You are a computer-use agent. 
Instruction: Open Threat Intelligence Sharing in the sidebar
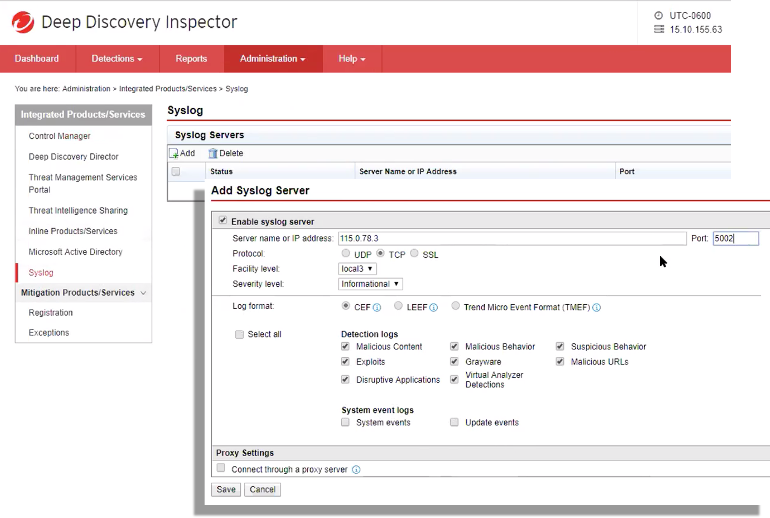[78, 211]
